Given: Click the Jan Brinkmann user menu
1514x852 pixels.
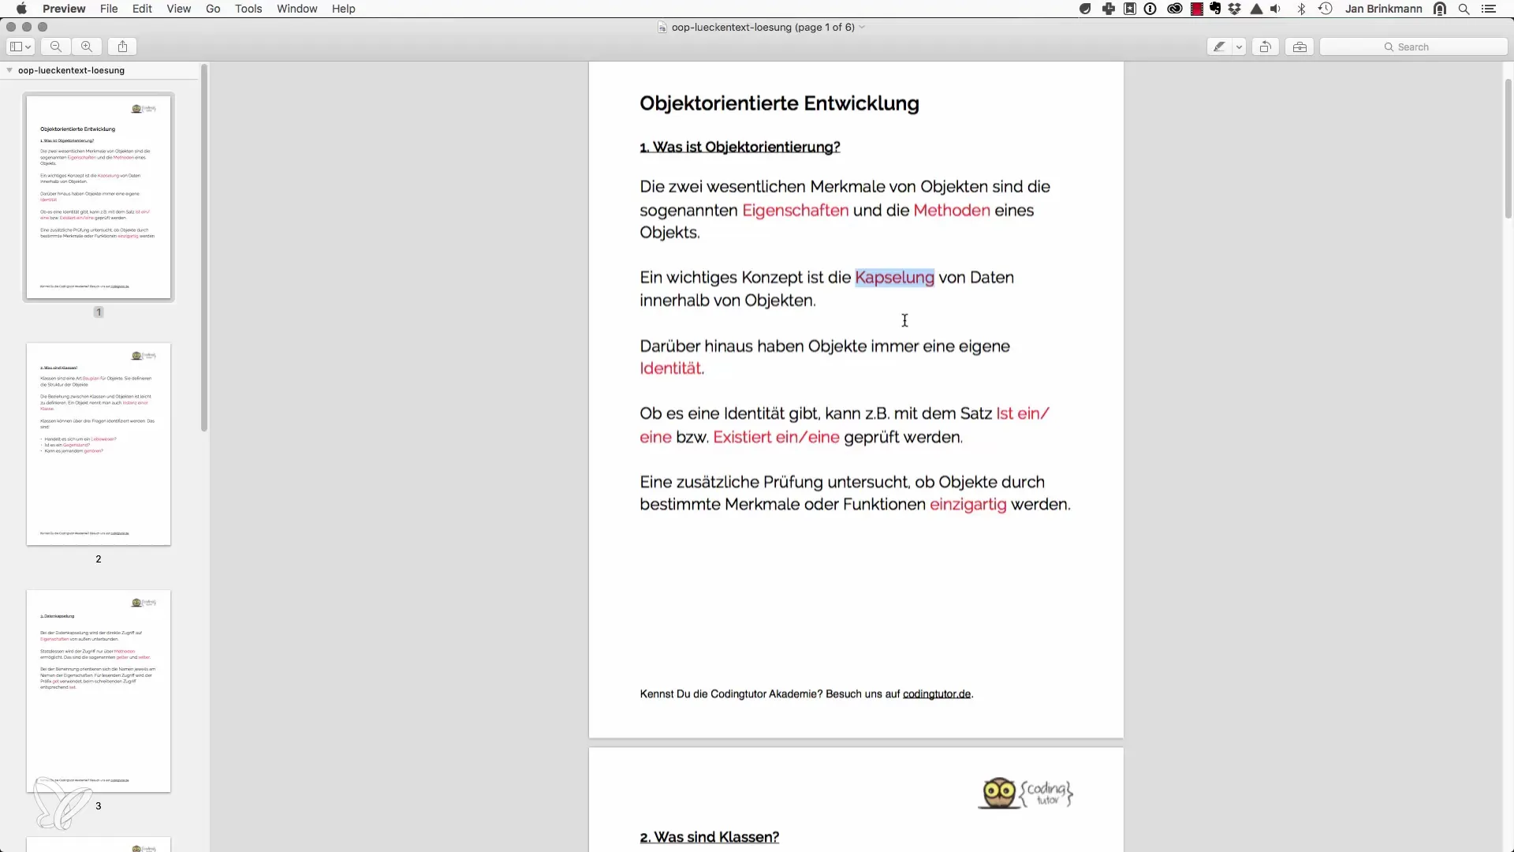Looking at the screenshot, I should [x=1383, y=9].
